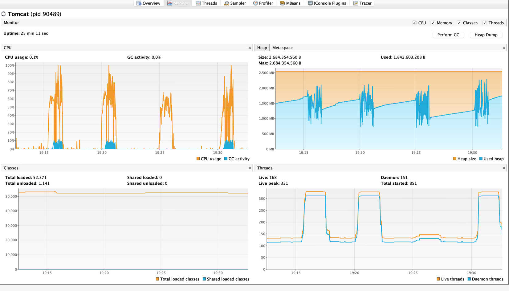Switch to the Metaspace tab
This screenshot has width=509, height=291.
point(282,48)
